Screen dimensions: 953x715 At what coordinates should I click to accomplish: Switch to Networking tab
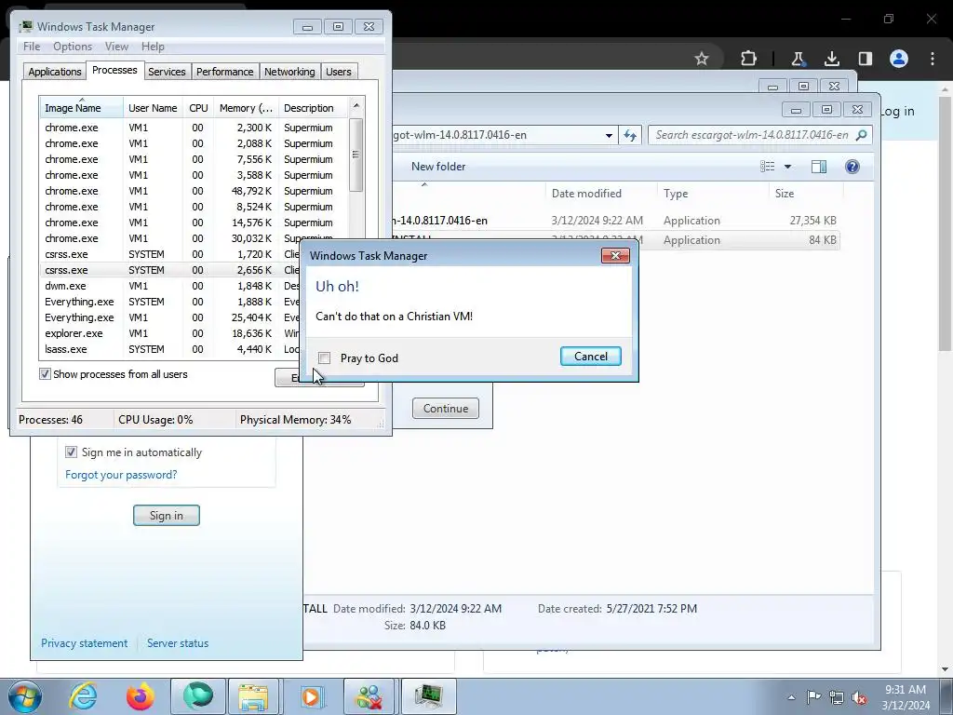point(289,72)
